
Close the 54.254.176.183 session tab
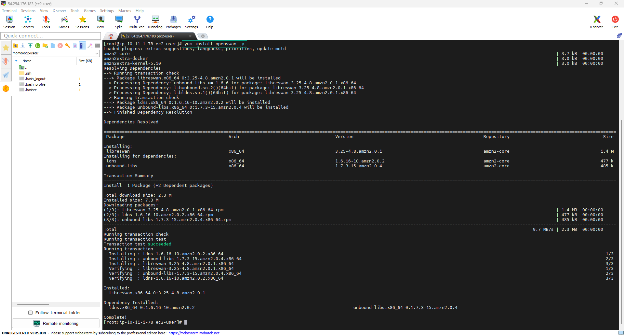coord(190,36)
